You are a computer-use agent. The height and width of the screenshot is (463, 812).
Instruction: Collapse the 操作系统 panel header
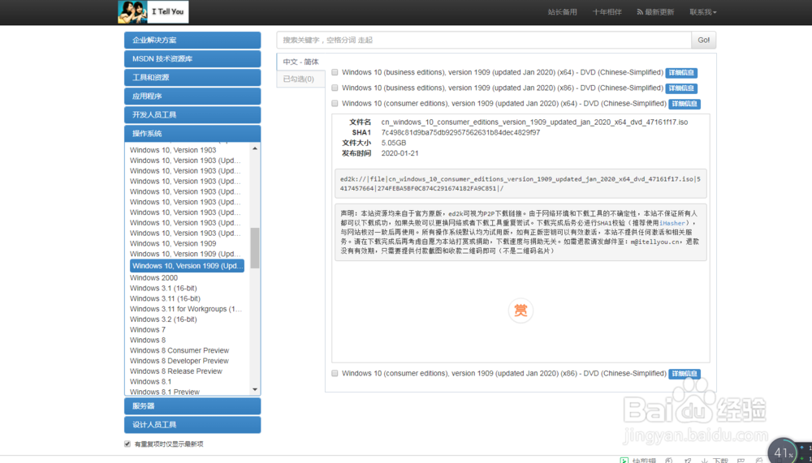click(x=192, y=134)
